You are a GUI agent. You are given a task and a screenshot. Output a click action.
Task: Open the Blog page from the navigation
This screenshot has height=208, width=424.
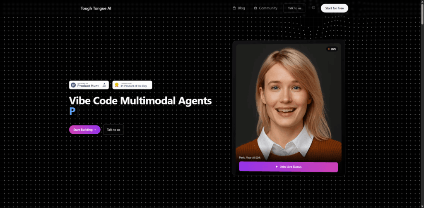[241, 8]
